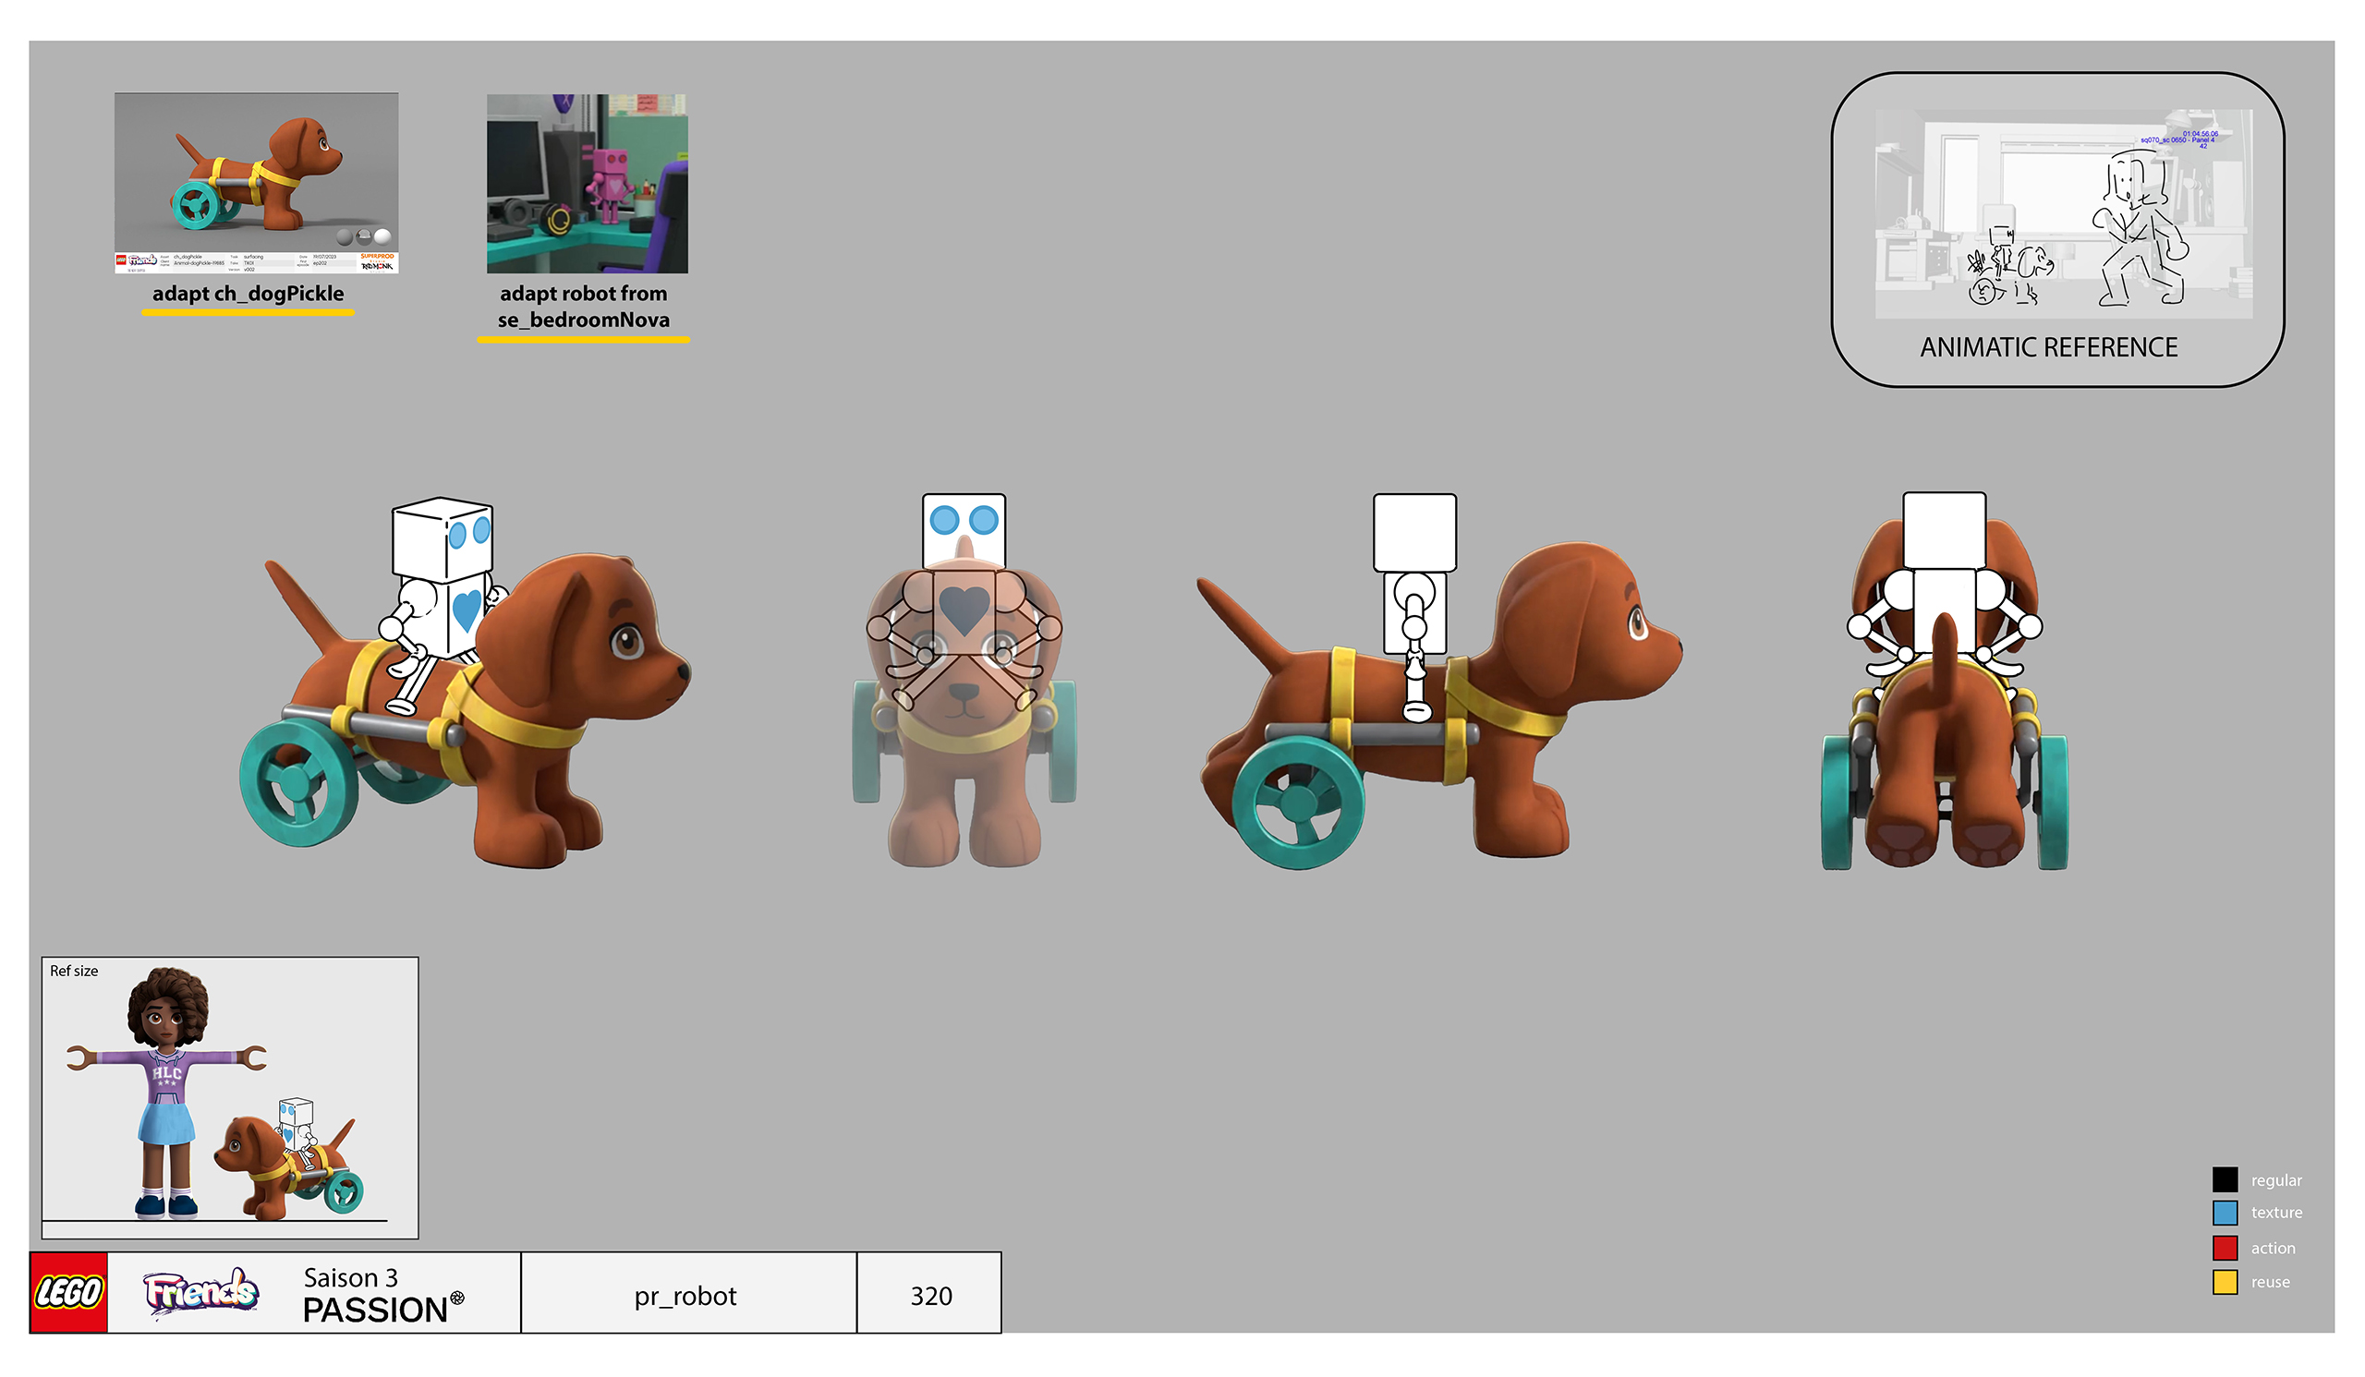This screenshot has width=2365, height=1377.
Task: Click the robot head in the three-quarter view
Action: pos(442,538)
